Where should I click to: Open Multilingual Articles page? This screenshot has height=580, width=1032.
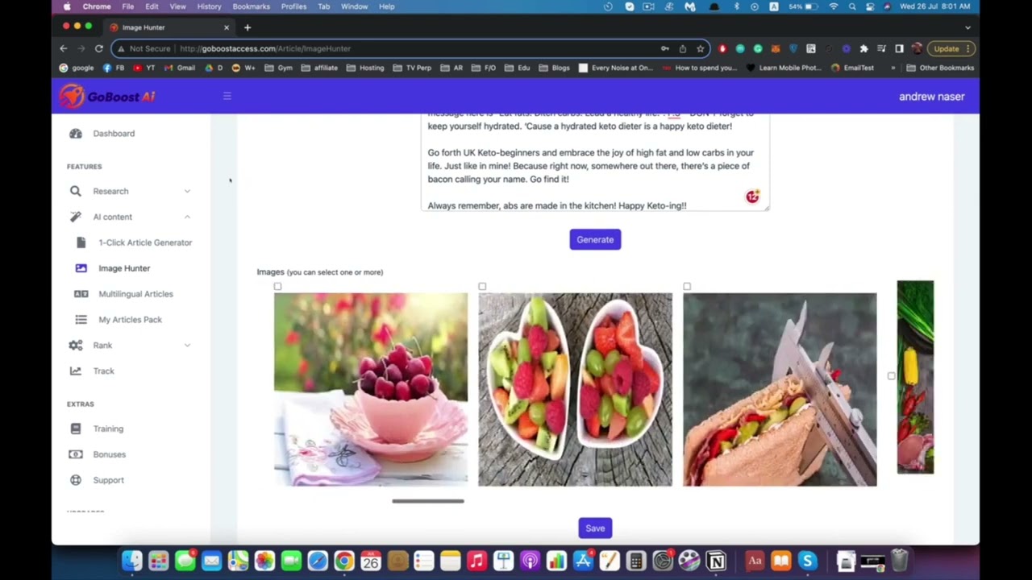[x=135, y=294]
